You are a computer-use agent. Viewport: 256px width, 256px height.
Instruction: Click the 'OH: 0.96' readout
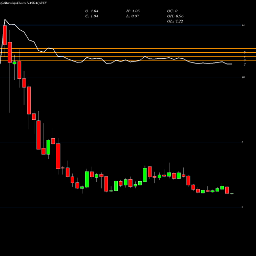tap(176, 16)
